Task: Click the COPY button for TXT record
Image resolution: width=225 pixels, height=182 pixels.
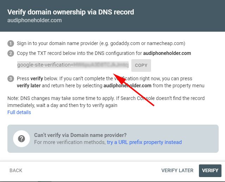Action: click(x=141, y=65)
